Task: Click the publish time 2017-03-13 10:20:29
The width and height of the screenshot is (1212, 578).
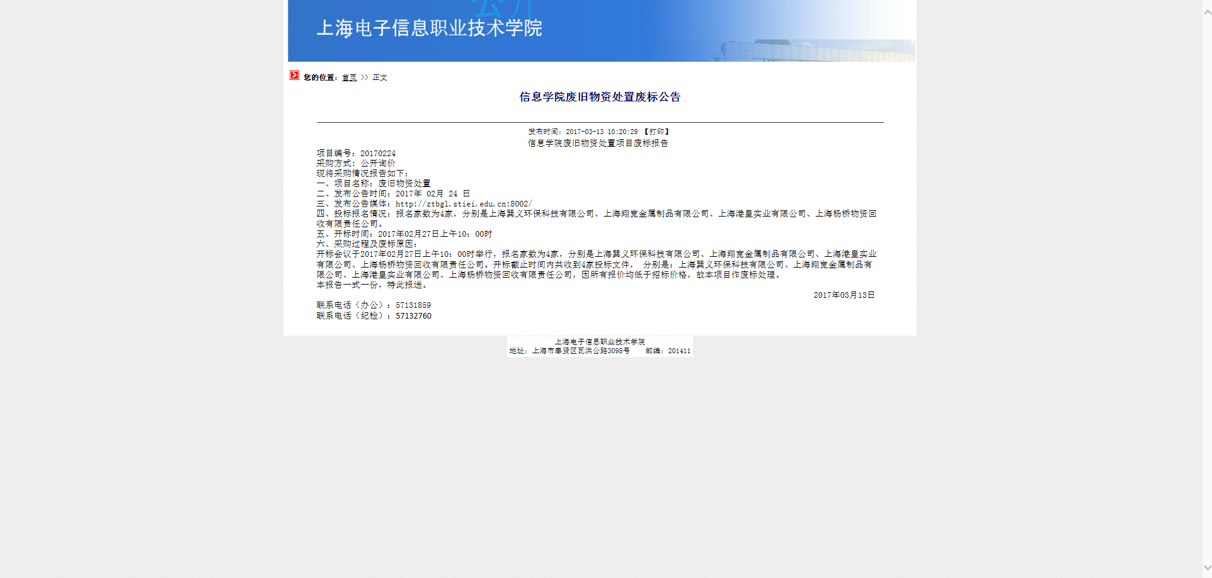Action: pos(601,132)
